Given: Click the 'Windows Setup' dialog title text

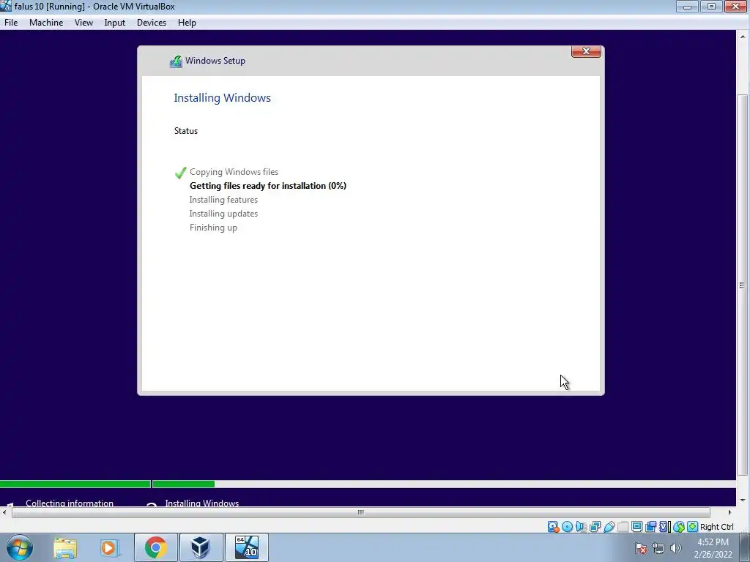Looking at the screenshot, I should tap(215, 61).
